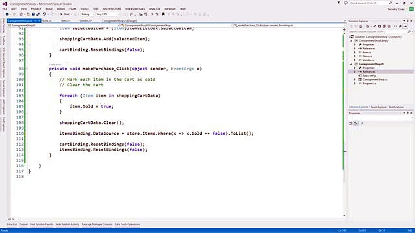This screenshot has width=415, height=233.
Task: Select Vendor.cs in Solution Explorer
Action: [x=368, y=60]
